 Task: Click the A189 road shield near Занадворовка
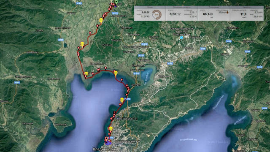pos(17,83)
